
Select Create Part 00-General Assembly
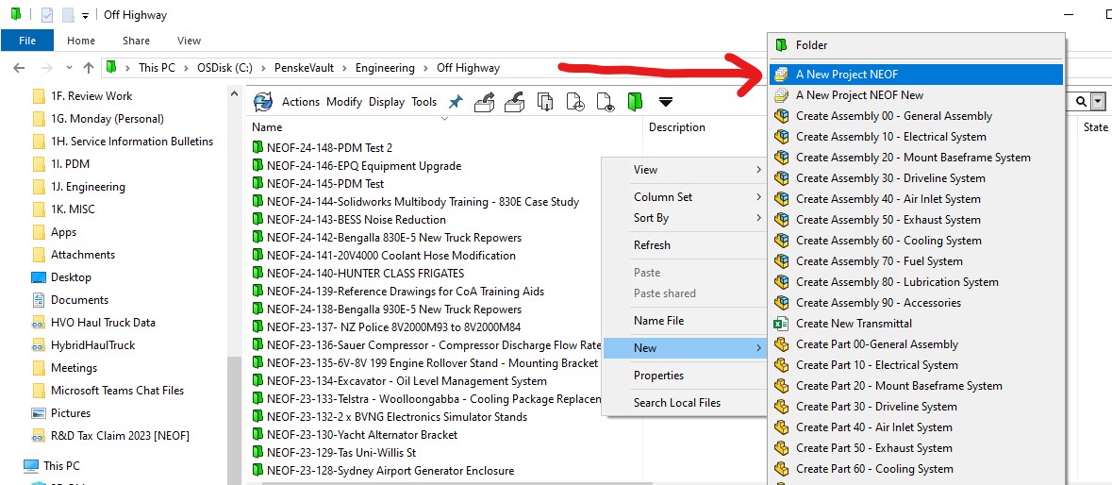[x=916, y=344]
